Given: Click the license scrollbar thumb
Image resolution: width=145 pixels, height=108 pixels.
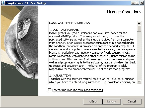Looking at the screenshot, I should click(x=139, y=28).
